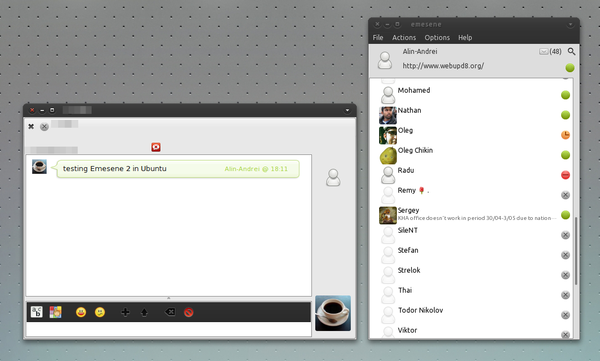Click the 'Alin-Andrei @ 18:11' timestamp
This screenshot has width=600, height=361.
point(256,169)
